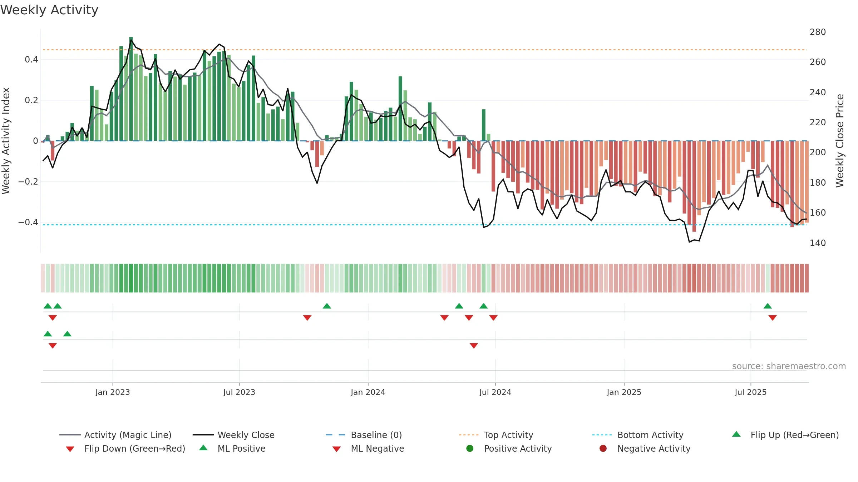858x482 pixels.
Task: Click the Jan 2023 x-axis label
Action: (113, 392)
